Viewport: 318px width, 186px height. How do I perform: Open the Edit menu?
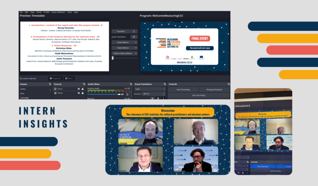coord(26,12)
